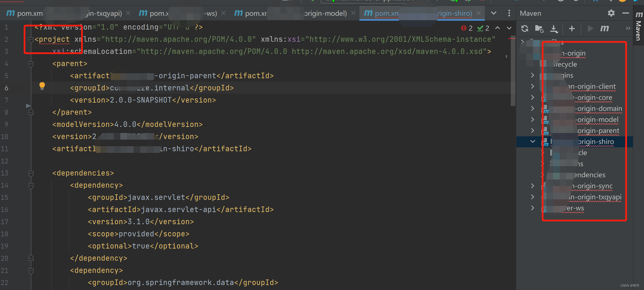Open the Maven side tool stripe button

click(639, 27)
